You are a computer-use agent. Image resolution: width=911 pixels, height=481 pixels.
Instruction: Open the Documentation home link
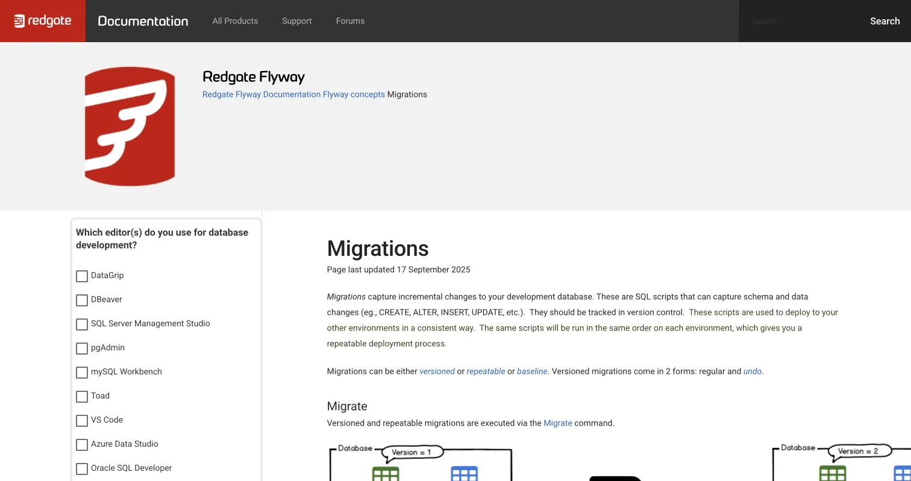(143, 21)
